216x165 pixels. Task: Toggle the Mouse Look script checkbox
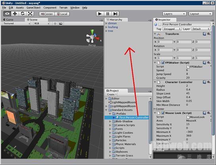[x=163, y=113]
